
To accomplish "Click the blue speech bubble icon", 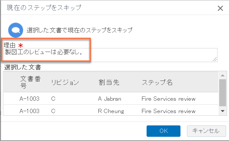I will pos(16,30).
